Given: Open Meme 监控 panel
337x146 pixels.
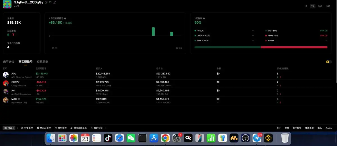Looking at the screenshot, I should point(44,128).
